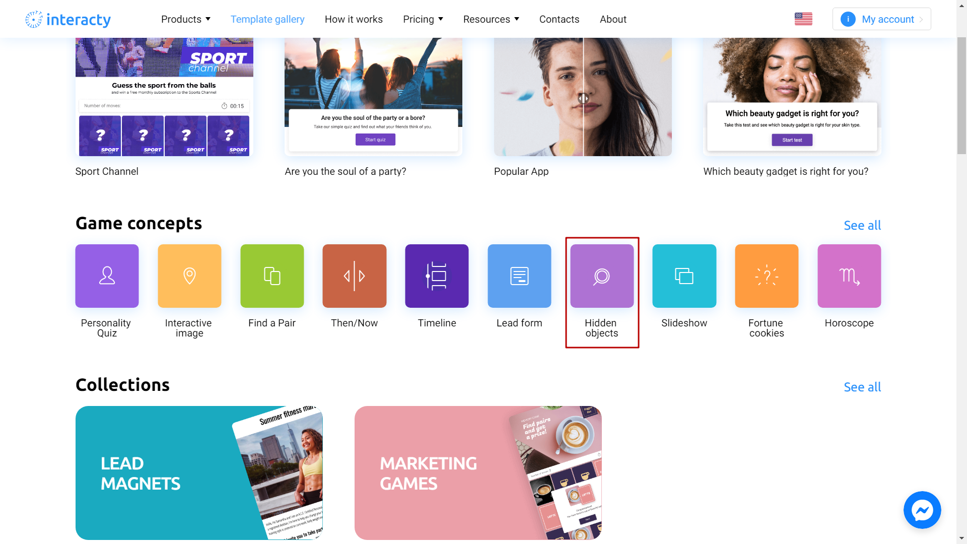Click See all under Collections

863,386
